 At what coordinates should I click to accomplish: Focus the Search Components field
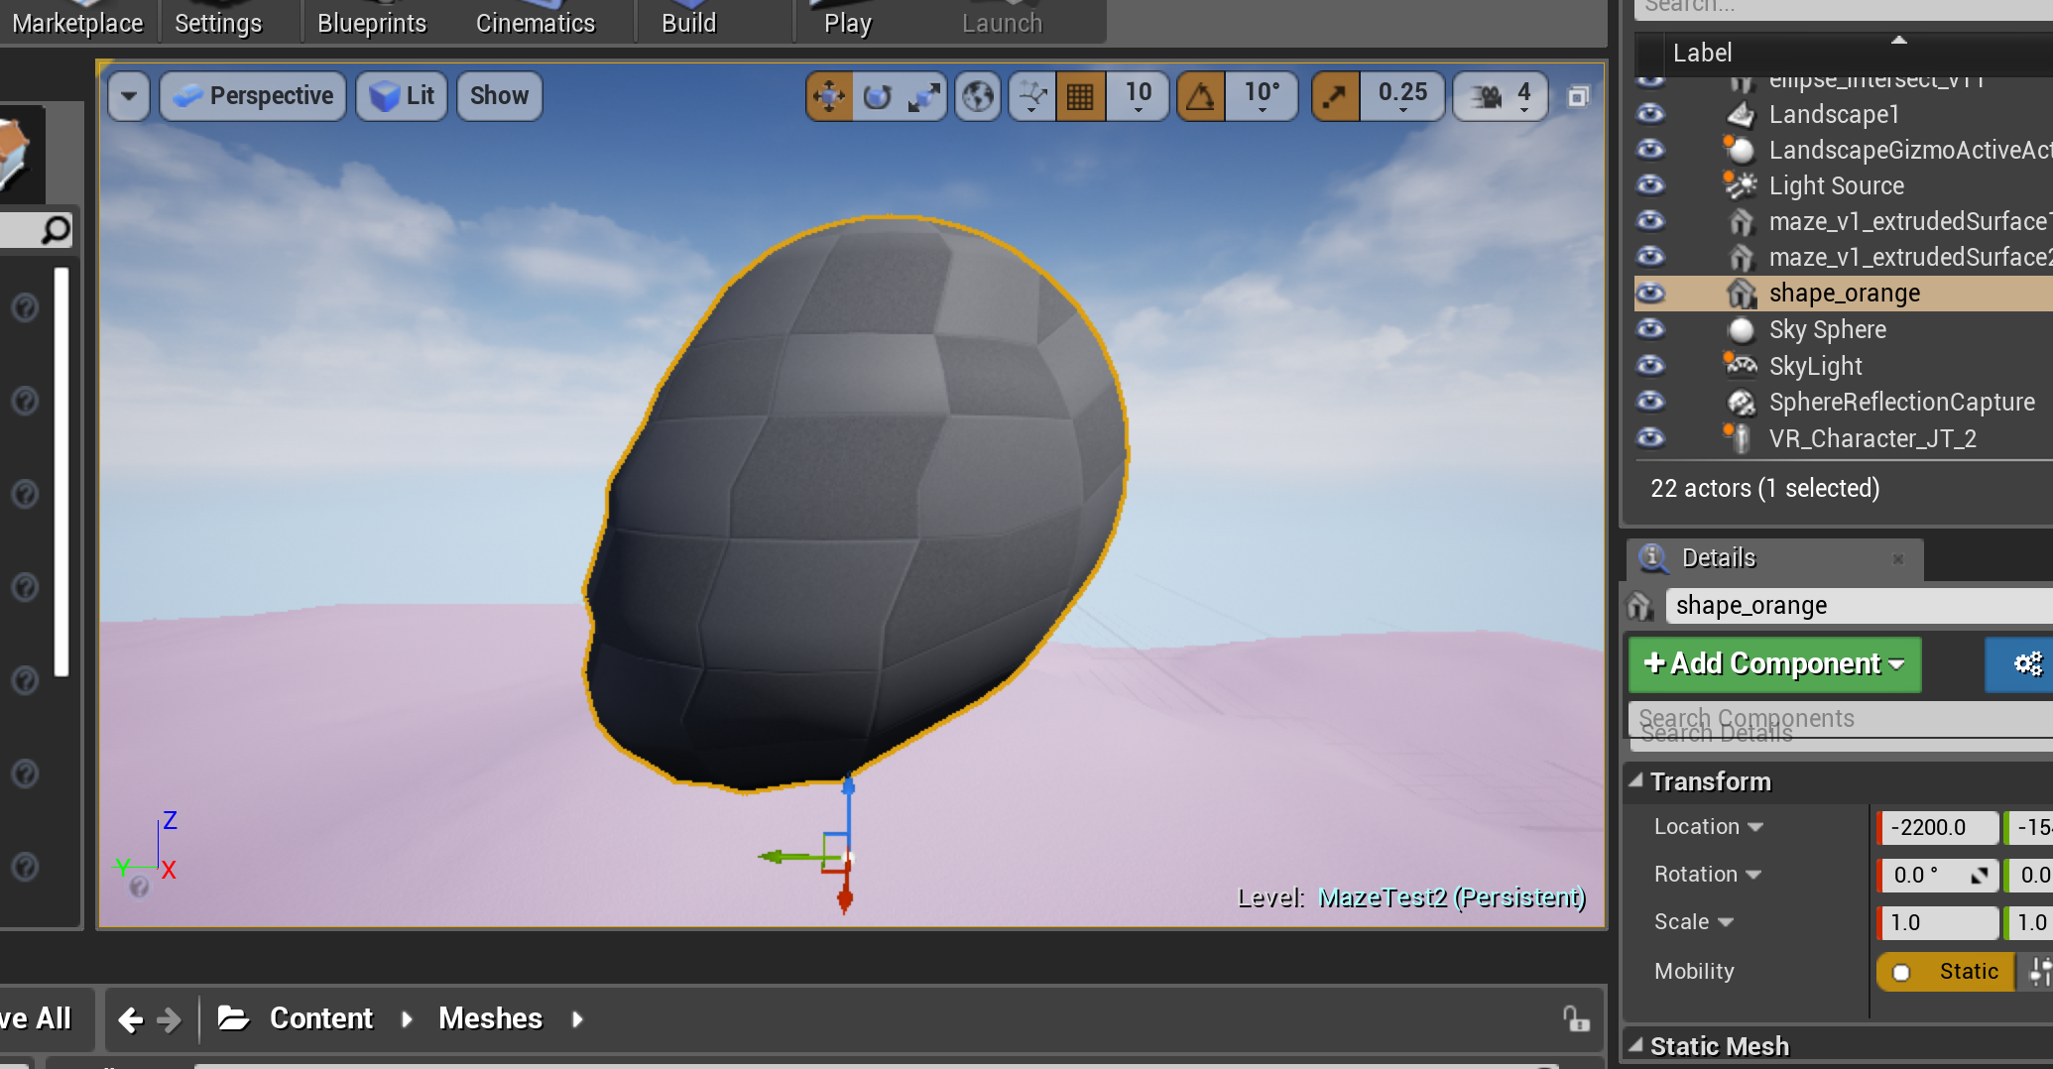[x=1841, y=718]
